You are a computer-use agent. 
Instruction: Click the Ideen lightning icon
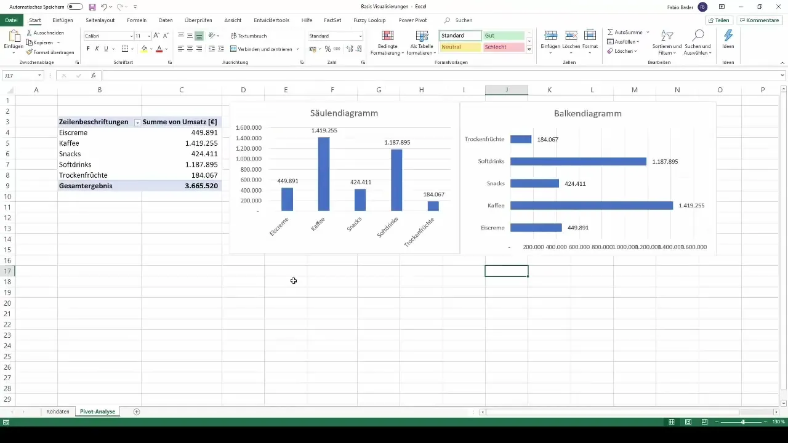pyautogui.click(x=728, y=36)
